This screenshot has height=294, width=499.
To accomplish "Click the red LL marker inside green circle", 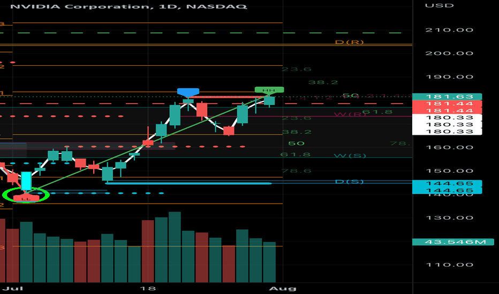I will click(x=26, y=199).
